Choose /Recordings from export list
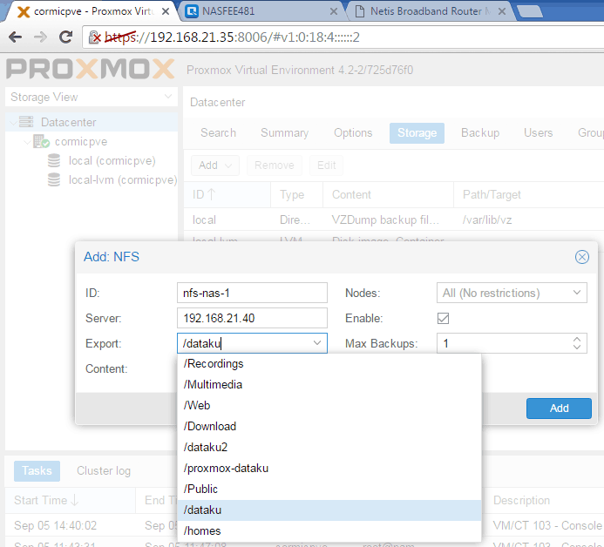The image size is (604, 547). pos(329,364)
